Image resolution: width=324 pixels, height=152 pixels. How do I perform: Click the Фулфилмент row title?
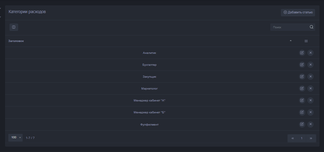click(149, 125)
